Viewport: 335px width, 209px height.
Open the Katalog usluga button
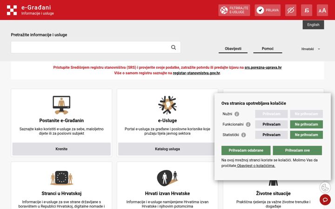coord(167,149)
